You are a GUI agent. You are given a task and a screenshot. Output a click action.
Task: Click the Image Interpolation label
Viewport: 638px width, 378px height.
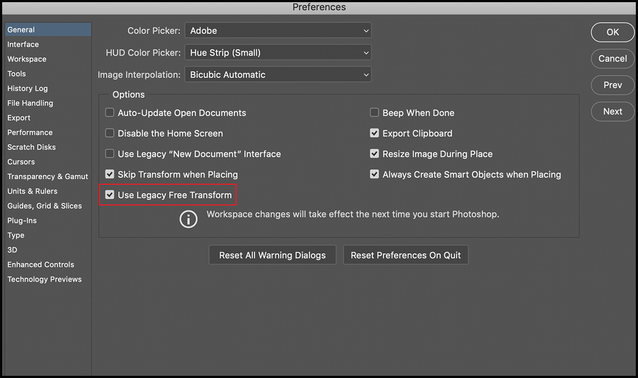click(x=139, y=75)
